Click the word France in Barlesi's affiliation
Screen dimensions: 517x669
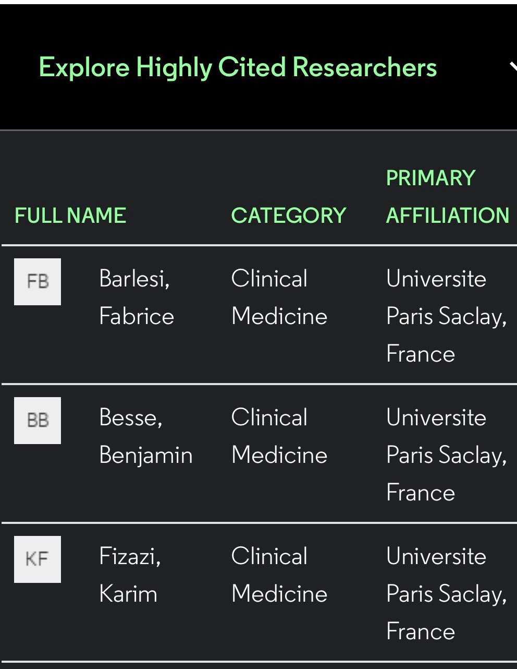pyautogui.click(x=421, y=354)
